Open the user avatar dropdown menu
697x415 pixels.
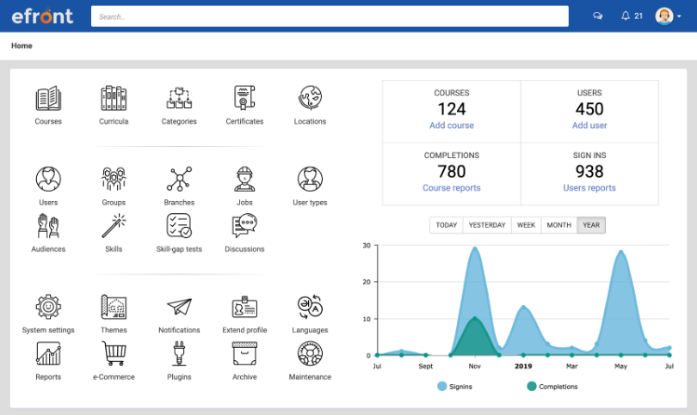point(668,16)
